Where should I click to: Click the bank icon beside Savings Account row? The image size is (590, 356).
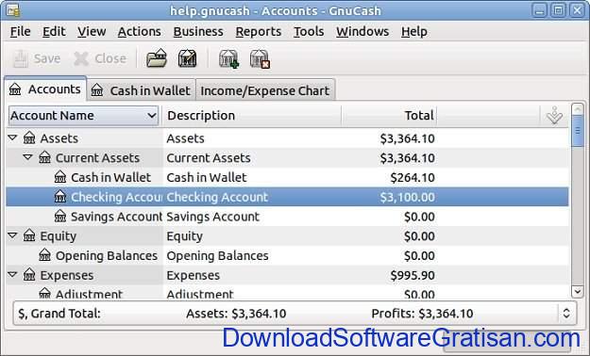pyautogui.click(x=60, y=217)
